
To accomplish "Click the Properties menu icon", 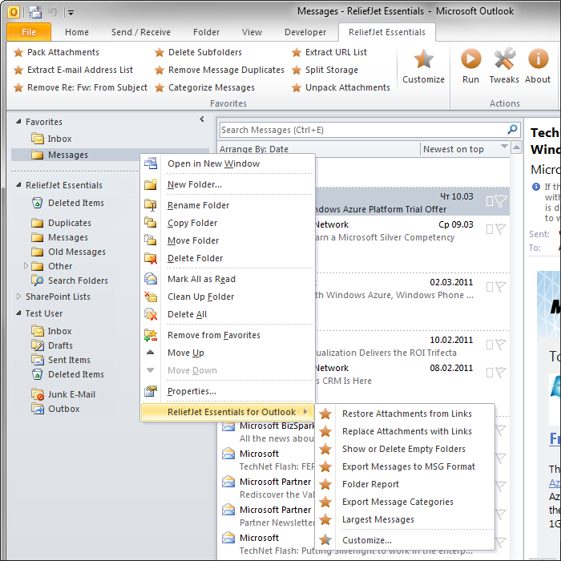I will point(151,391).
